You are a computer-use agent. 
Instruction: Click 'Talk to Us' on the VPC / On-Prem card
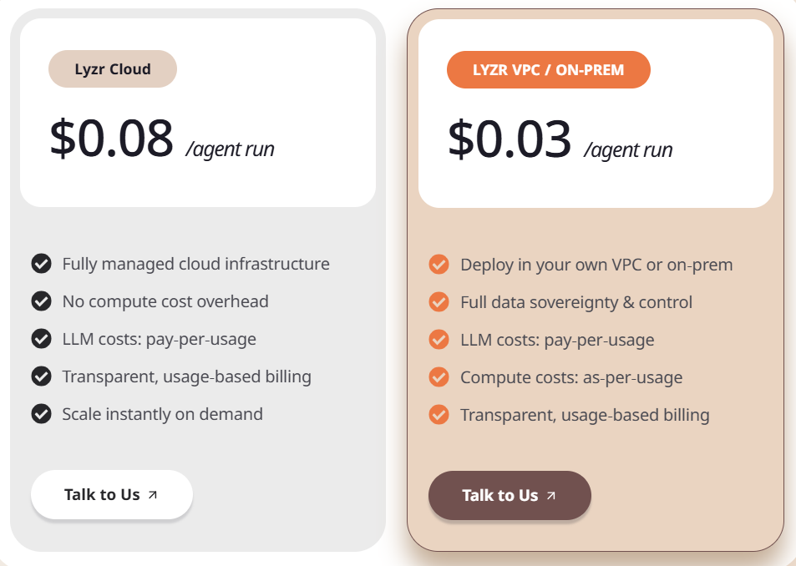click(510, 494)
